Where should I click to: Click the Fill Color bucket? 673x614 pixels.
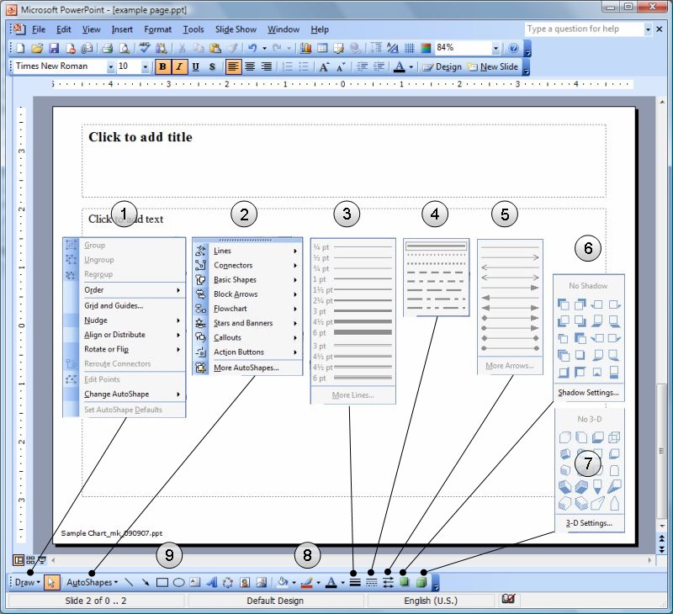[x=283, y=582]
